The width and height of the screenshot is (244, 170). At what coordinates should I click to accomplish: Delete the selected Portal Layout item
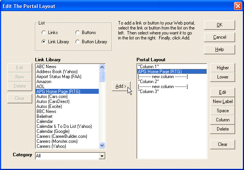point(222,129)
